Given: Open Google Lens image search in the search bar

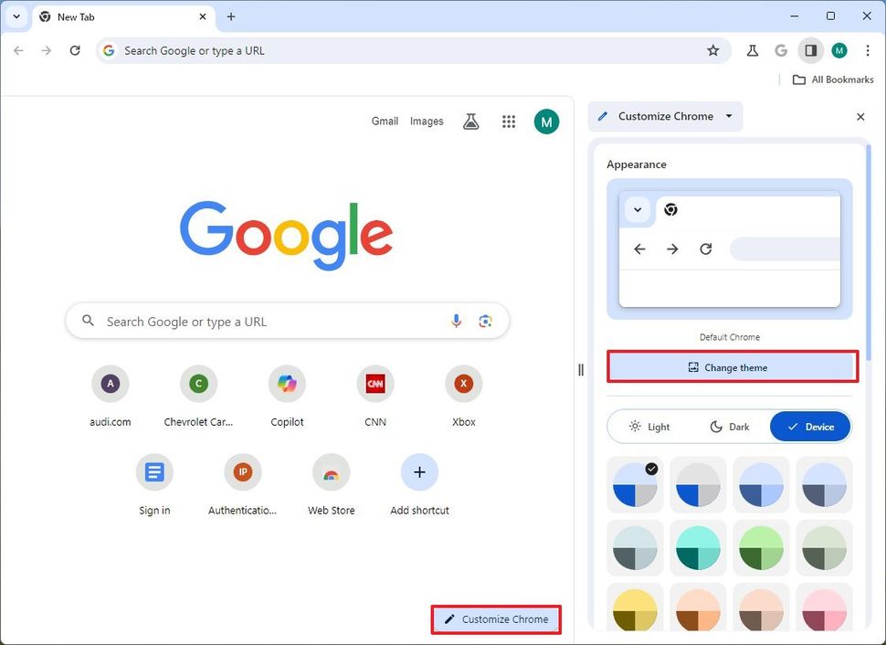Looking at the screenshot, I should coord(485,321).
